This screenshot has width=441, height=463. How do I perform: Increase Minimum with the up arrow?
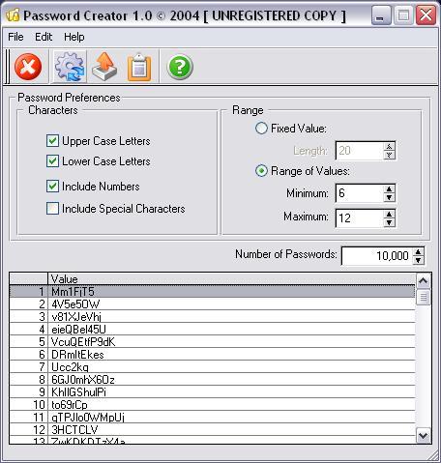click(x=389, y=189)
